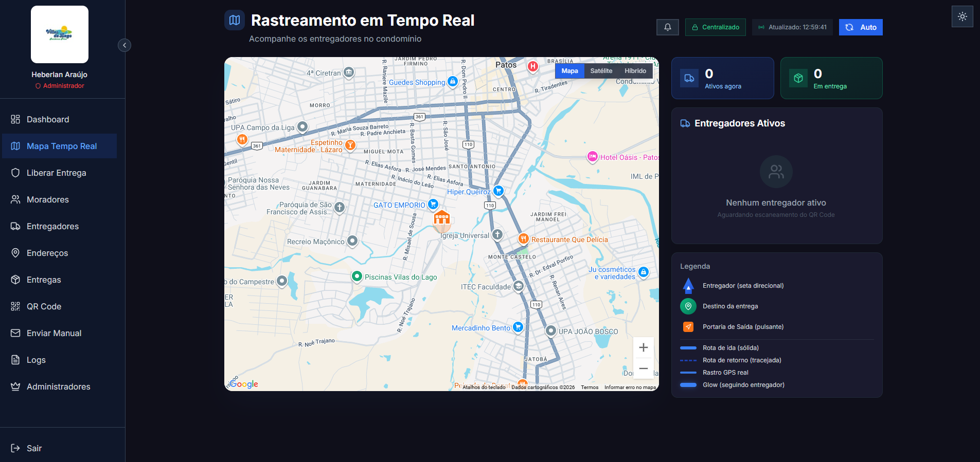Click the orange portaria building marker
Screen dimensions: 980x462
(442, 218)
